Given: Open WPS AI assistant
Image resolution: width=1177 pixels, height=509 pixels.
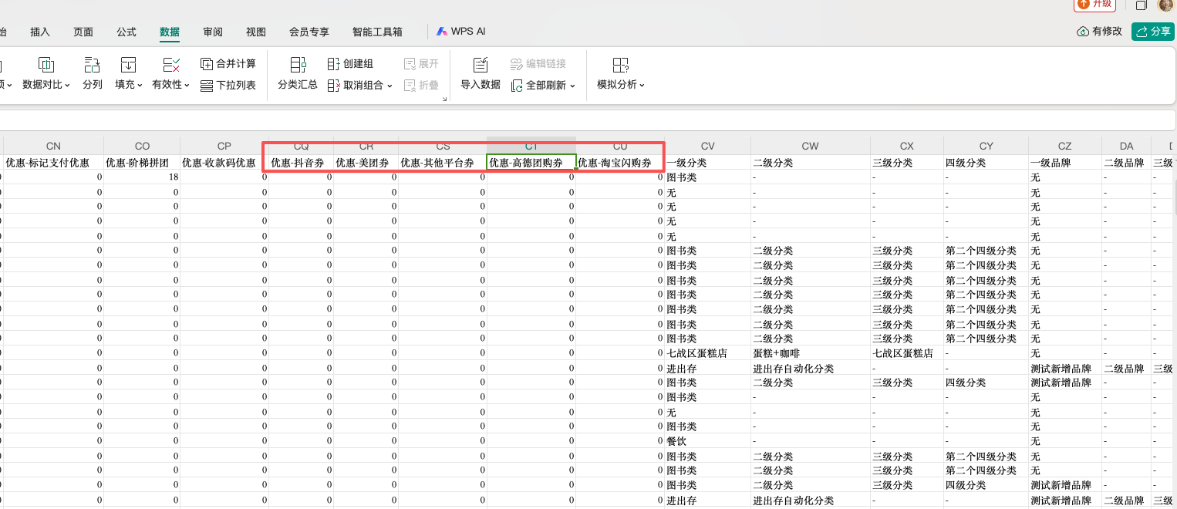Looking at the screenshot, I should pos(460,32).
